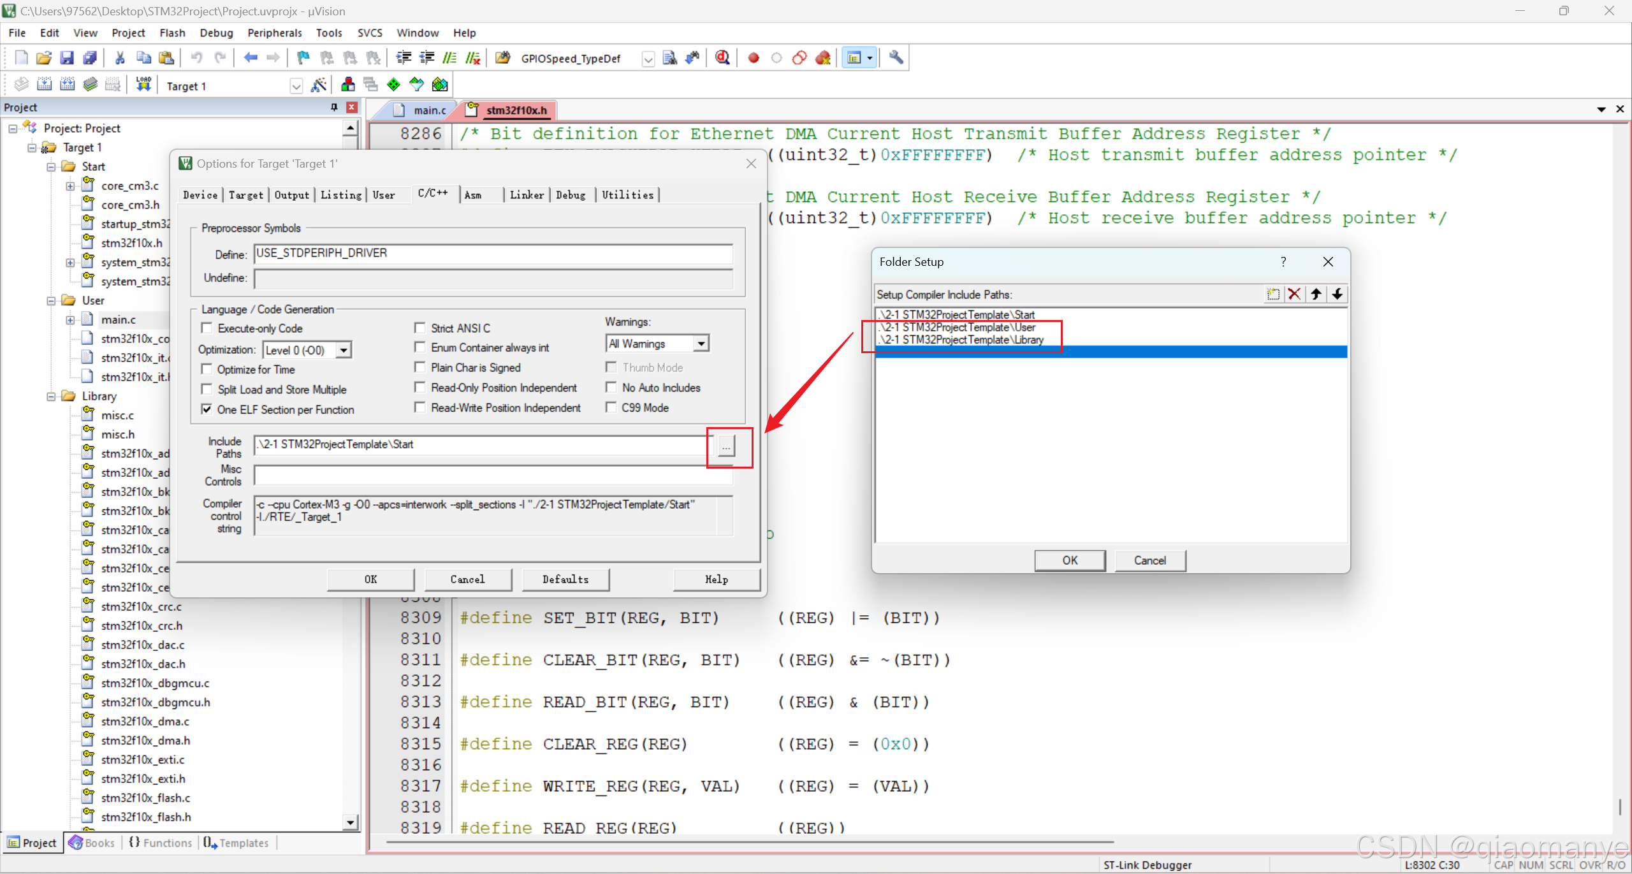
Task: Move include path down with arrow icon
Action: (x=1337, y=294)
